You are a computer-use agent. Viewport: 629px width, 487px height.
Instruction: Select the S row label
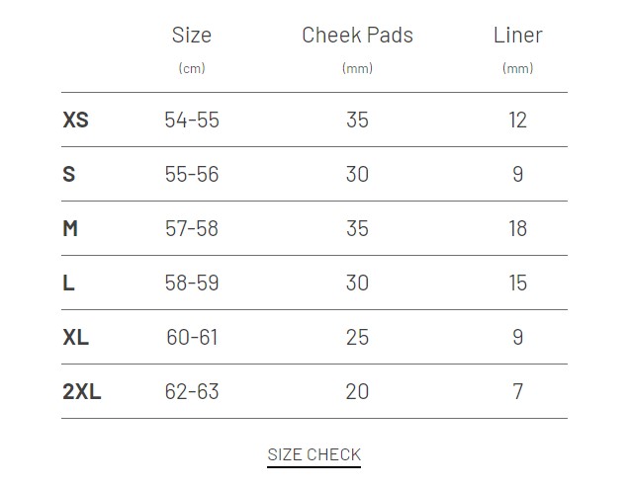(68, 174)
